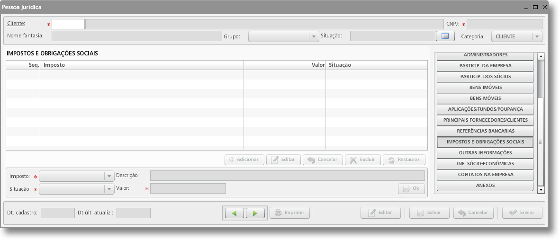Click the CNPJ field
The width and height of the screenshot is (560, 240).
(504, 24)
